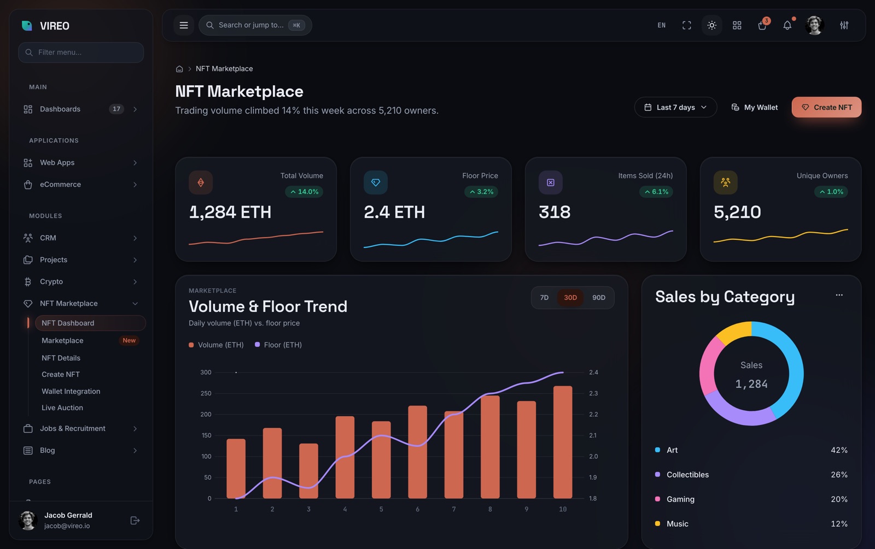Expand the Blog chevron

click(x=135, y=451)
